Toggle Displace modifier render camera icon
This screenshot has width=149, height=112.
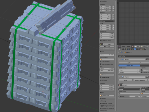147,77
